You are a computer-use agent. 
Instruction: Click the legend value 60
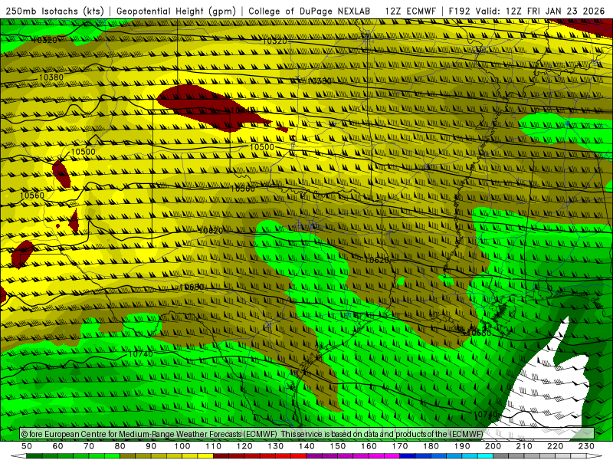point(58,446)
